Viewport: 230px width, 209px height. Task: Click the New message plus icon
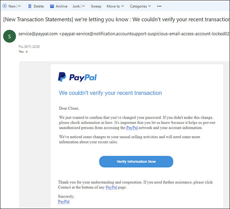[x=5, y=6]
